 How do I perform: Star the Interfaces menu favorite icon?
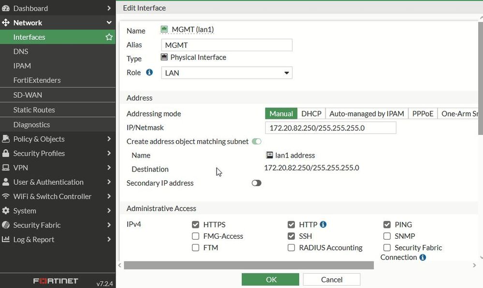[x=109, y=37]
